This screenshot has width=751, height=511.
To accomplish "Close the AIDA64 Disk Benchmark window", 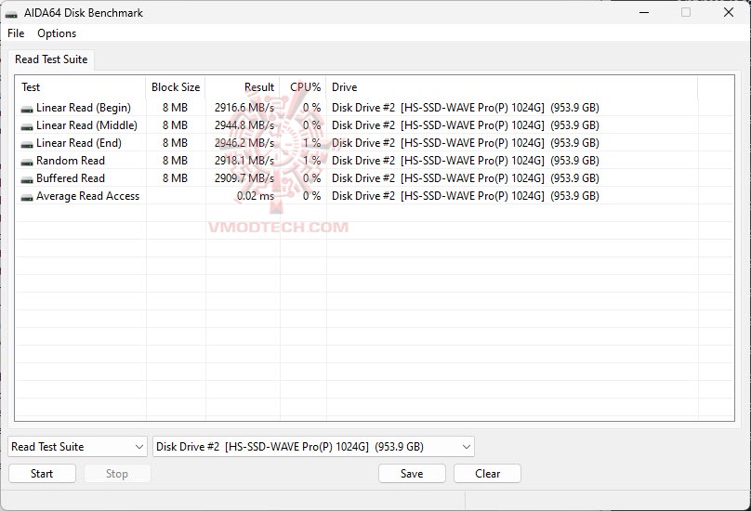I will tap(729, 12).
